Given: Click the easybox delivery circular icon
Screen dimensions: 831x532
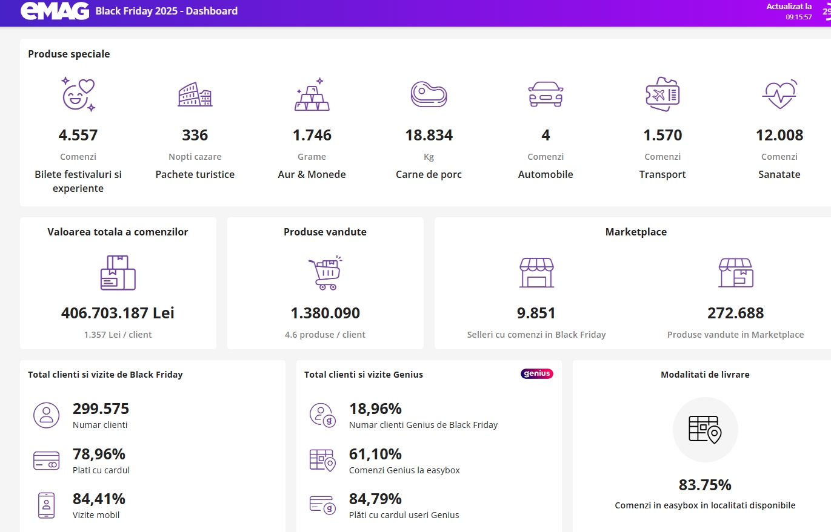Looking at the screenshot, I should (x=705, y=429).
